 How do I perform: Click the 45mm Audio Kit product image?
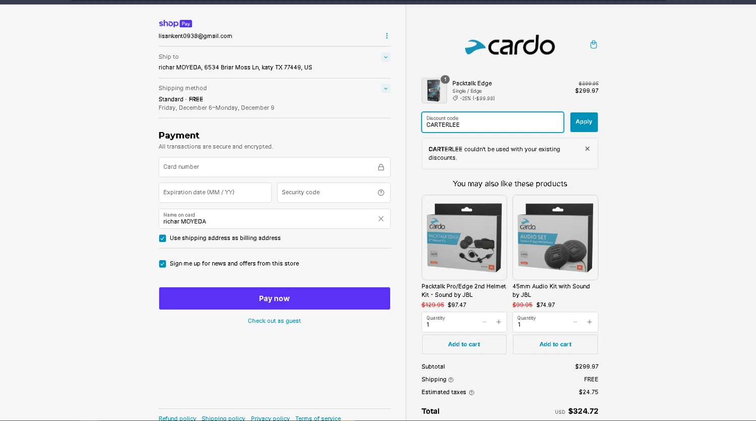click(x=555, y=237)
